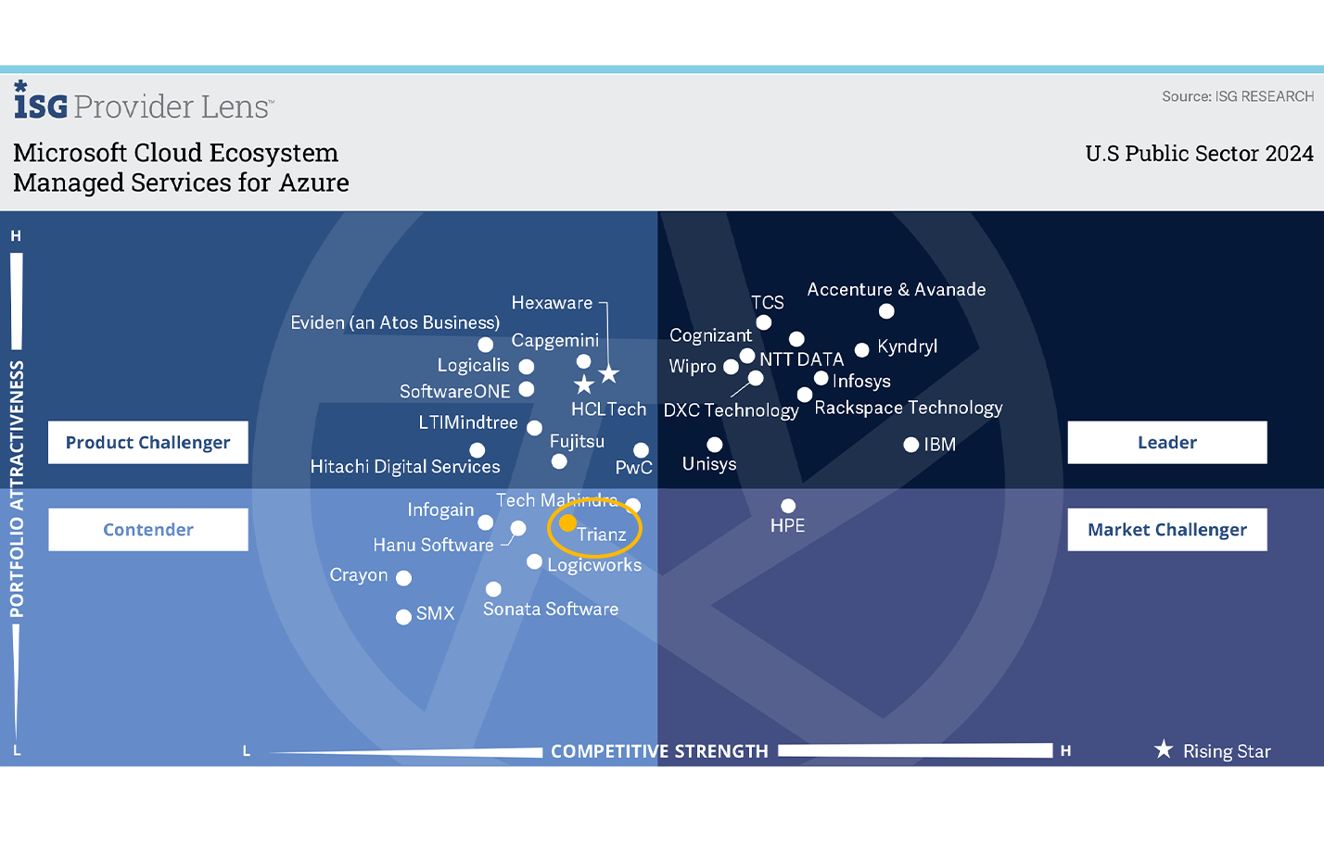The width and height of the screenshot is (1324, 843).
Task: Click the Rising Star legend star
Action: coord(1164,749)
